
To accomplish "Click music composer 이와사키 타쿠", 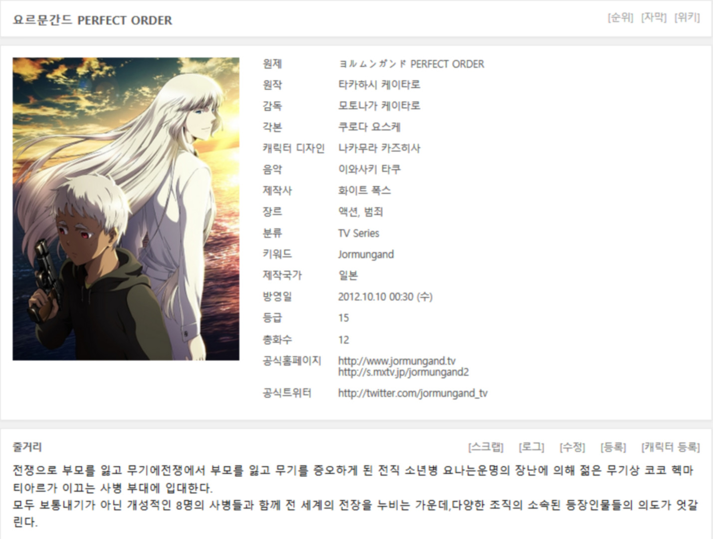I will tap(369, 169).
